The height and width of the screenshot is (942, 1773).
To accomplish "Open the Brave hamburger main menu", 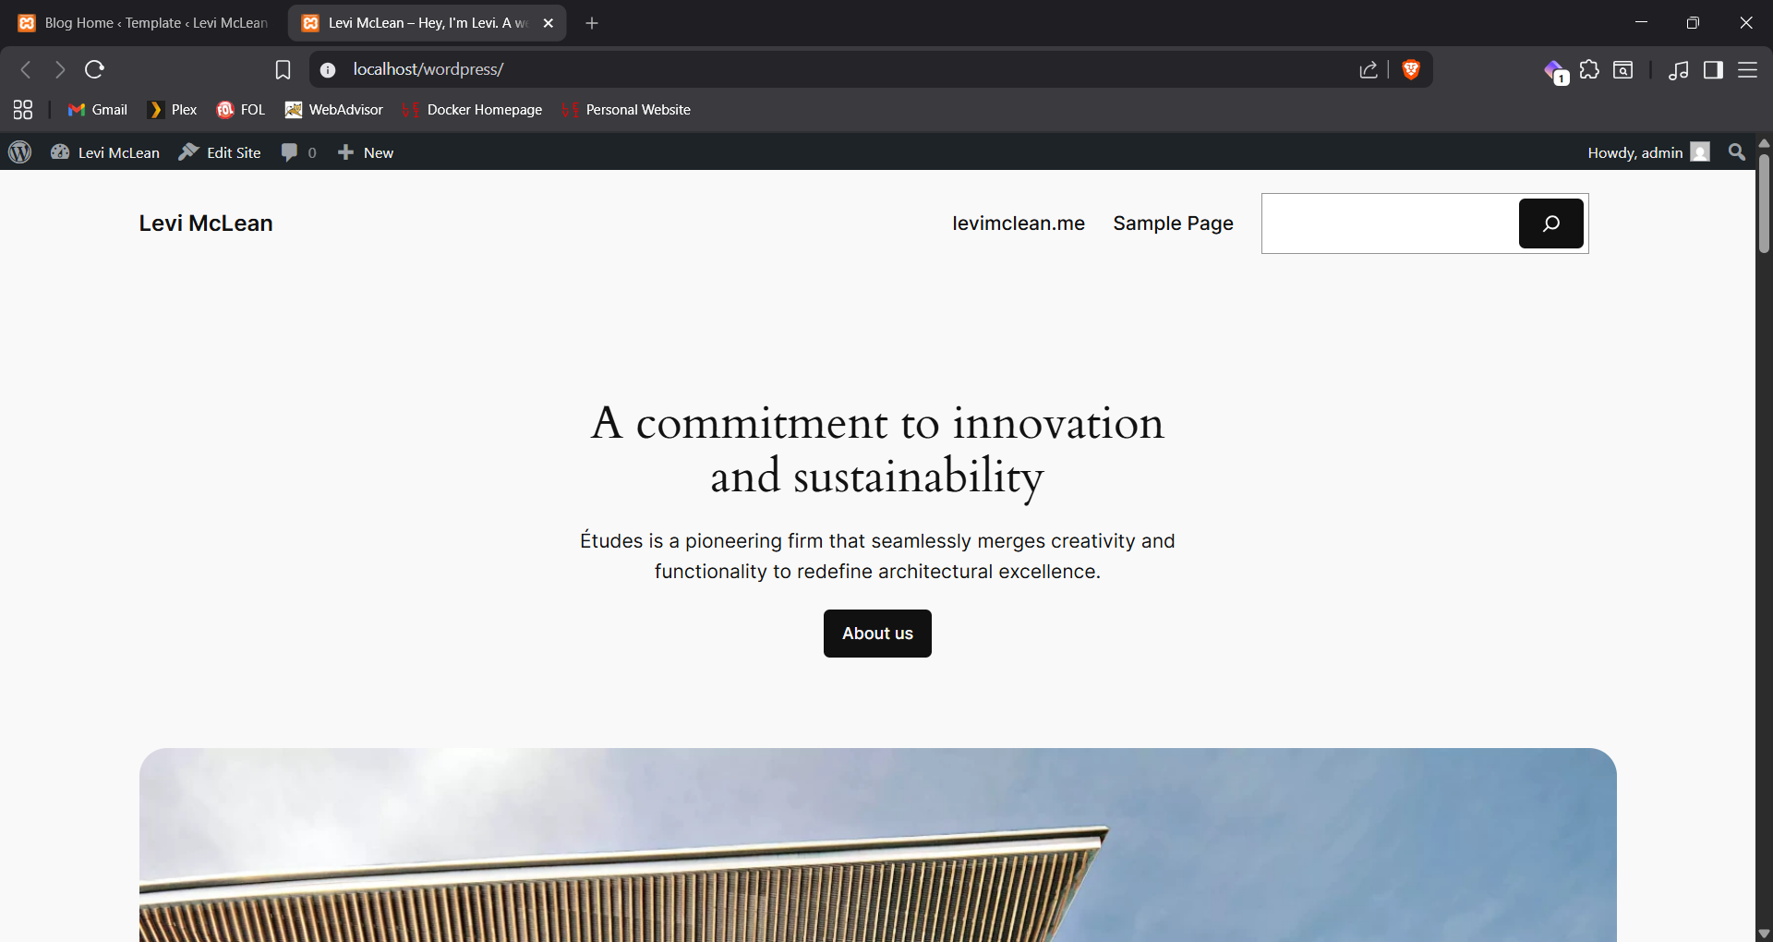I will pyautogui.click(x=1747, y=69).
